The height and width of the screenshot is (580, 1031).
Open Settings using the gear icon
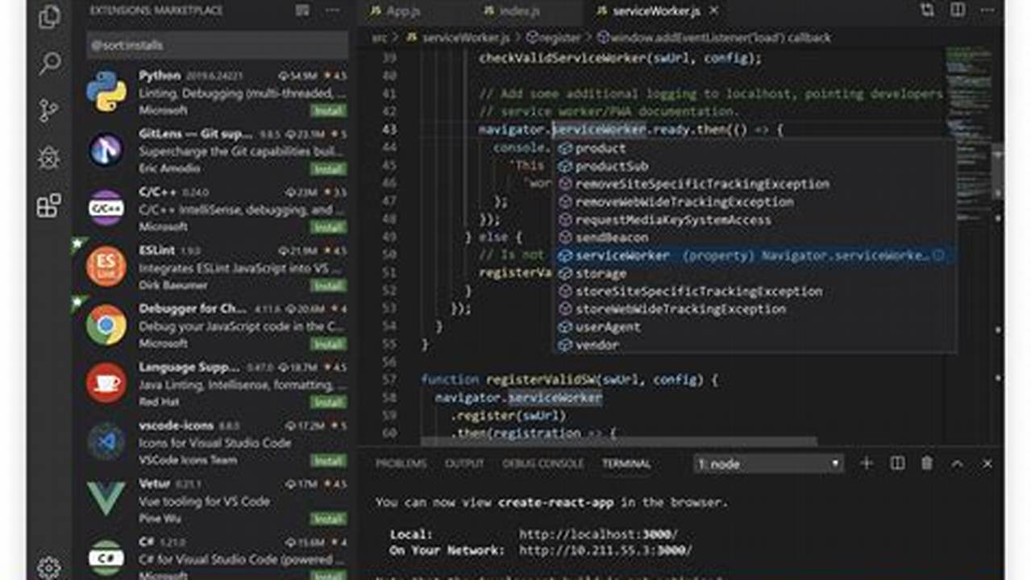pos(50,566)
